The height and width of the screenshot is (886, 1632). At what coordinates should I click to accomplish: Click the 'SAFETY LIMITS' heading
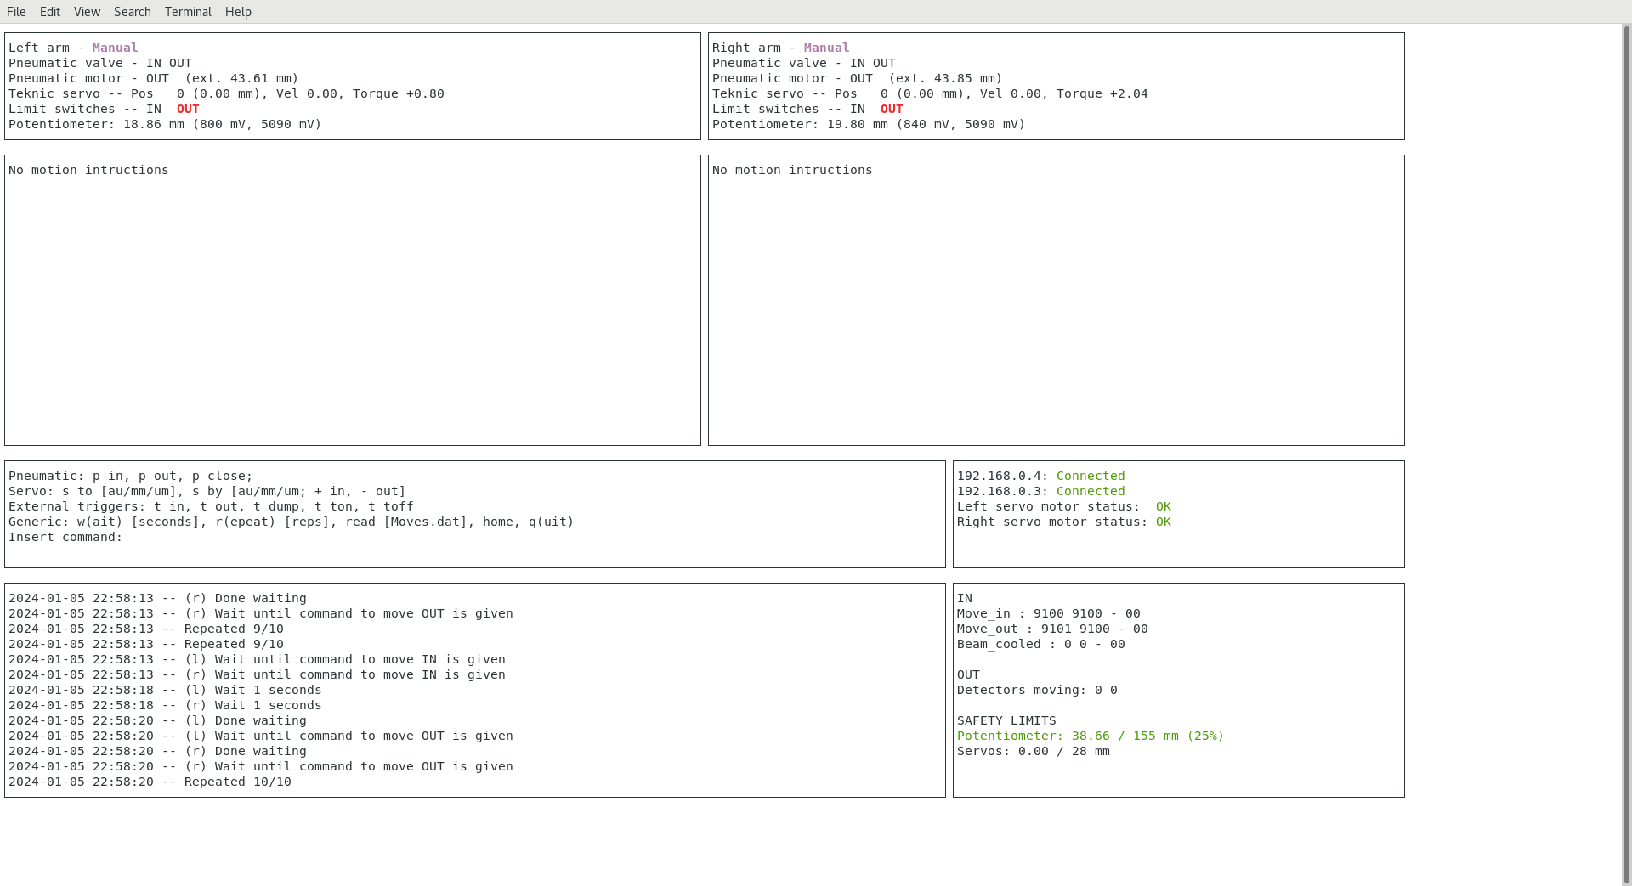coord(1006,720)
